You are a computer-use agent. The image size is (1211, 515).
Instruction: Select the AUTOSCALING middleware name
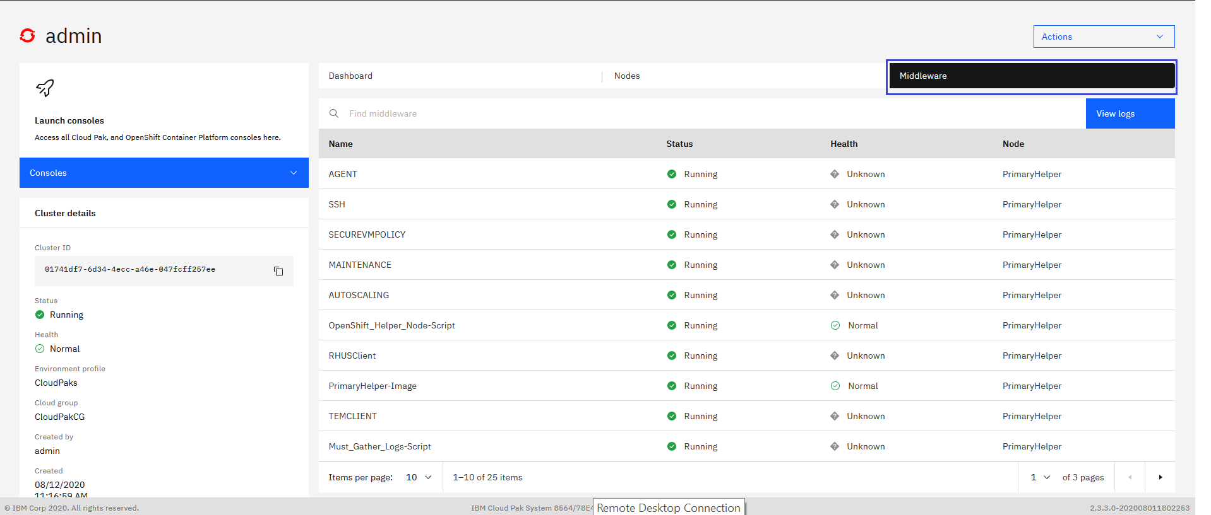(x=359, y=295)
